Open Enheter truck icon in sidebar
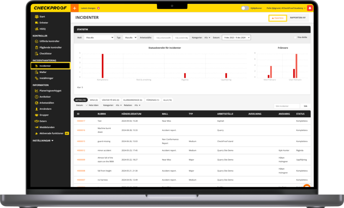Image resolution: width=344 pixels, height=208 pixels. 37,23
